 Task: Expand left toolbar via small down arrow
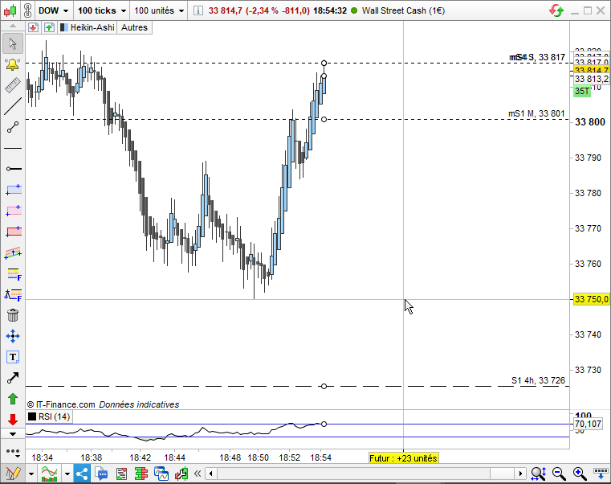[x=13, y=434]
